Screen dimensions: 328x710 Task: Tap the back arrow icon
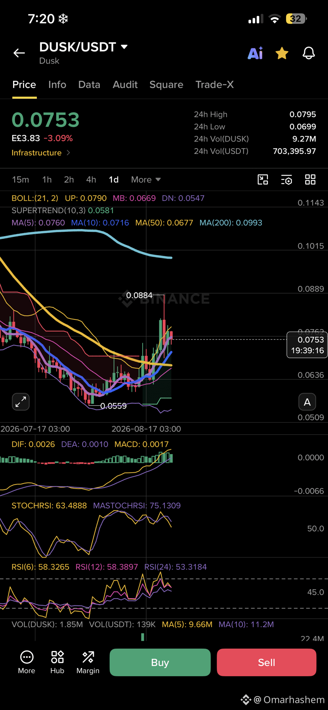(x=19, y=53)
